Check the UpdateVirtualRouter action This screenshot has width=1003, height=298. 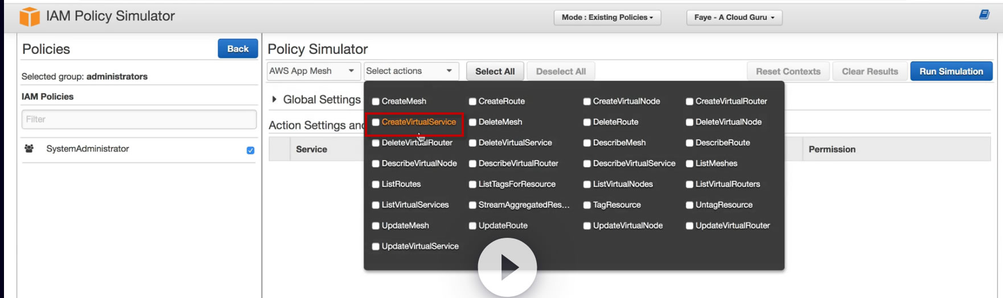click(x=689, y=226)
